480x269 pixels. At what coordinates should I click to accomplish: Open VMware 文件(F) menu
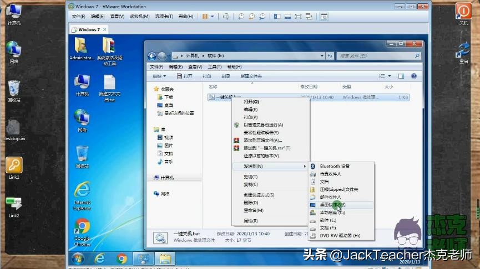(78, 16)
